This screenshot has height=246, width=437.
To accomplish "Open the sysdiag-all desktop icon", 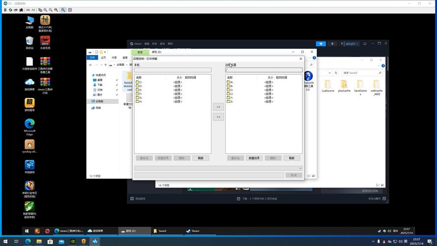I will (29, 146).
